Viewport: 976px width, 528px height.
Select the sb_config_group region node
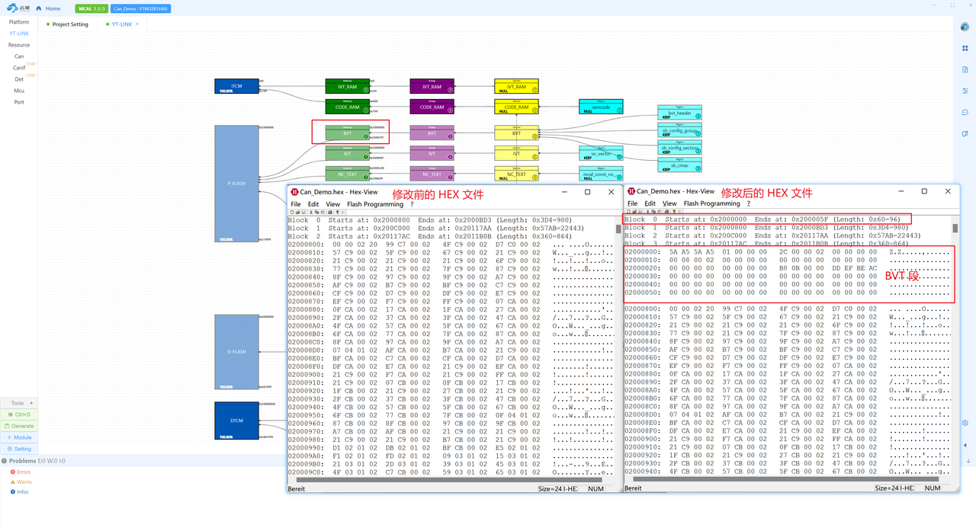pos(679,130)
